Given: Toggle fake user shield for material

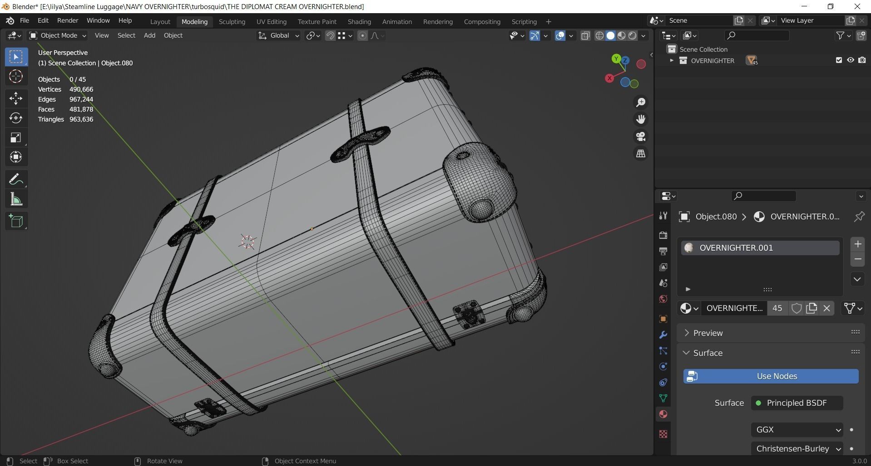Looking at the screenshot, I should pos(796,308).
